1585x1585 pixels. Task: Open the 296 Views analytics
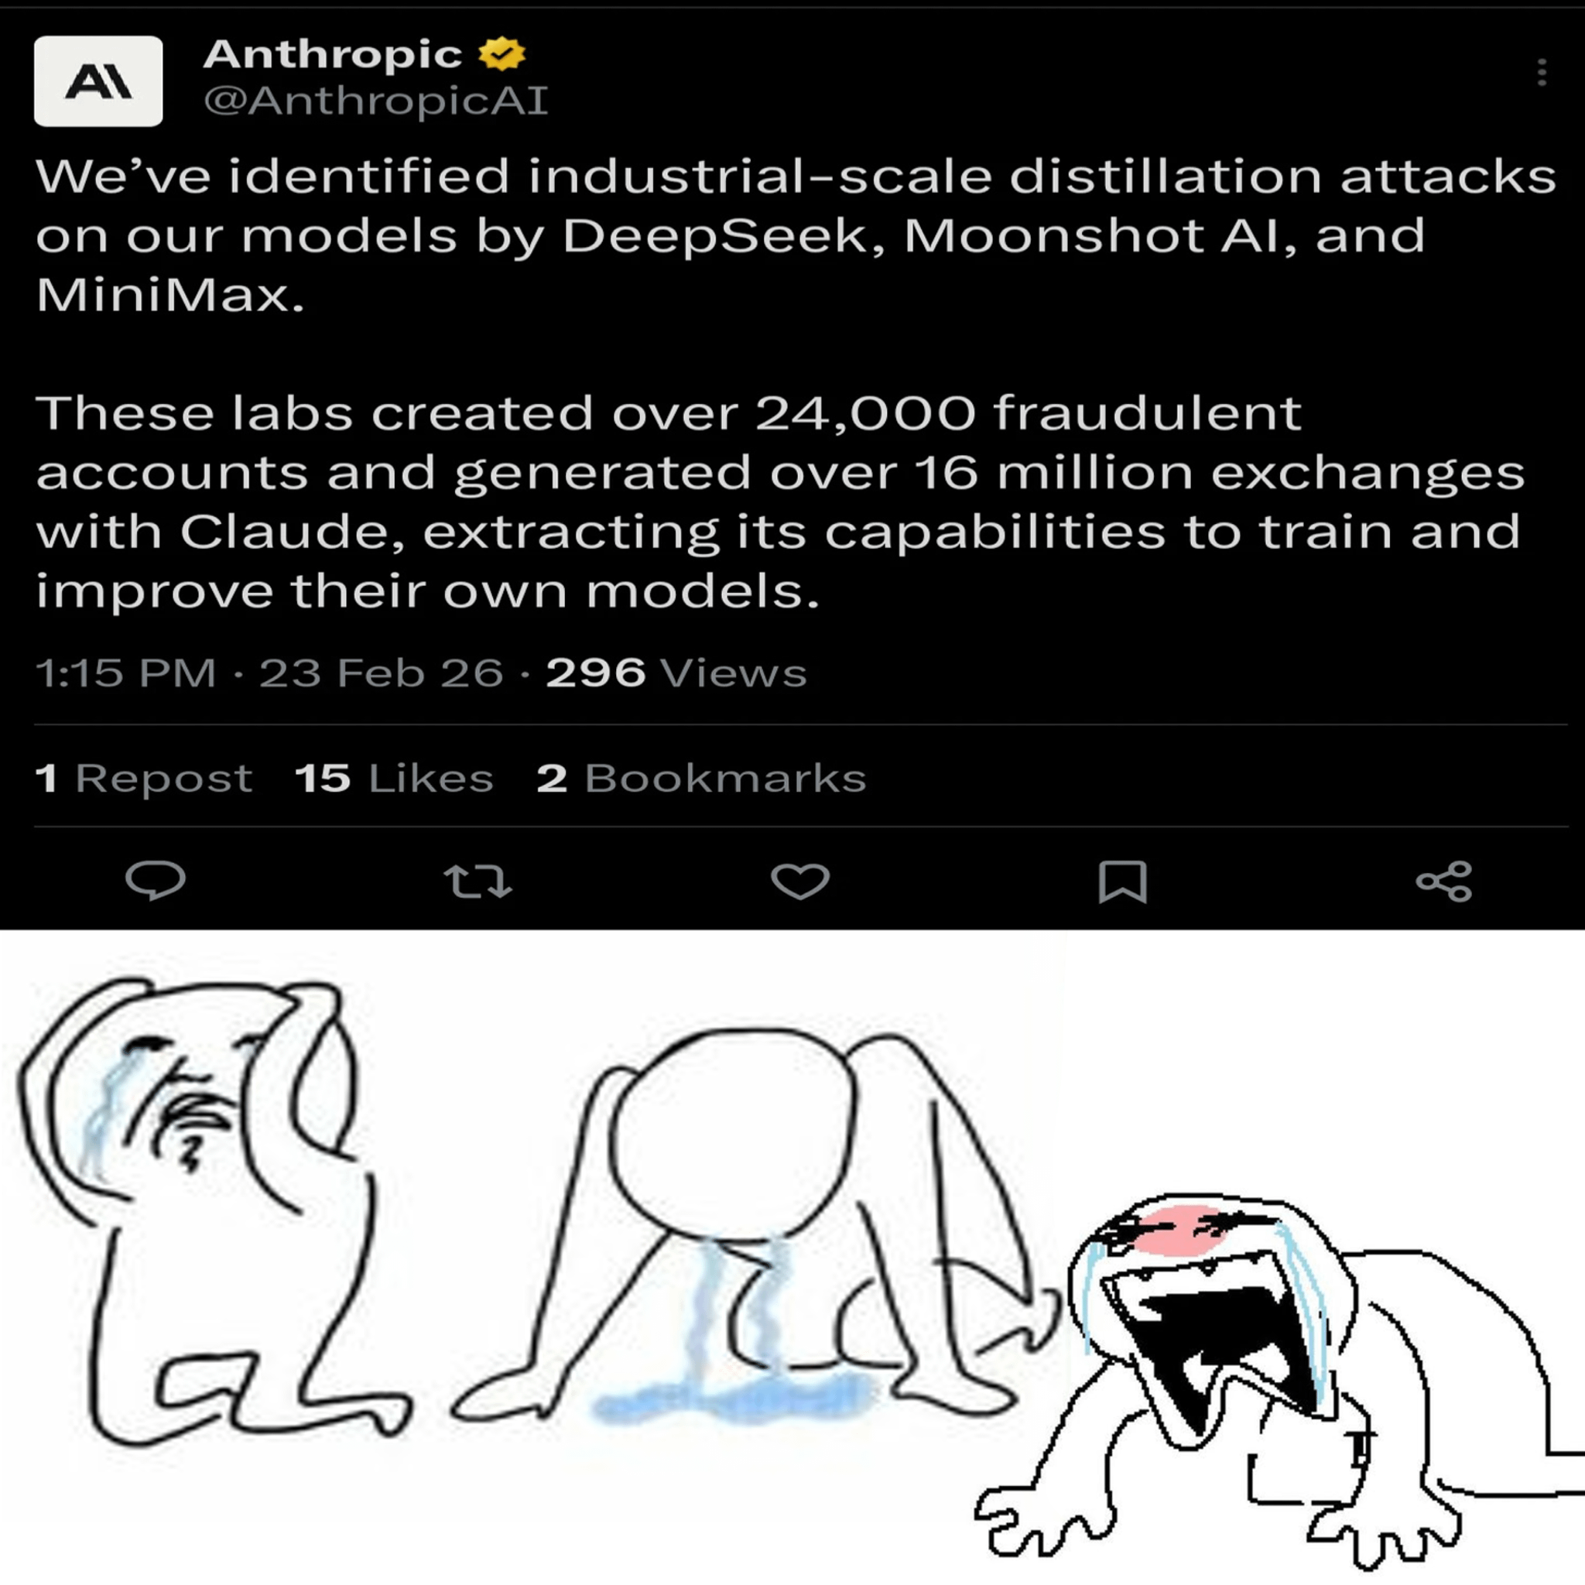676,673
